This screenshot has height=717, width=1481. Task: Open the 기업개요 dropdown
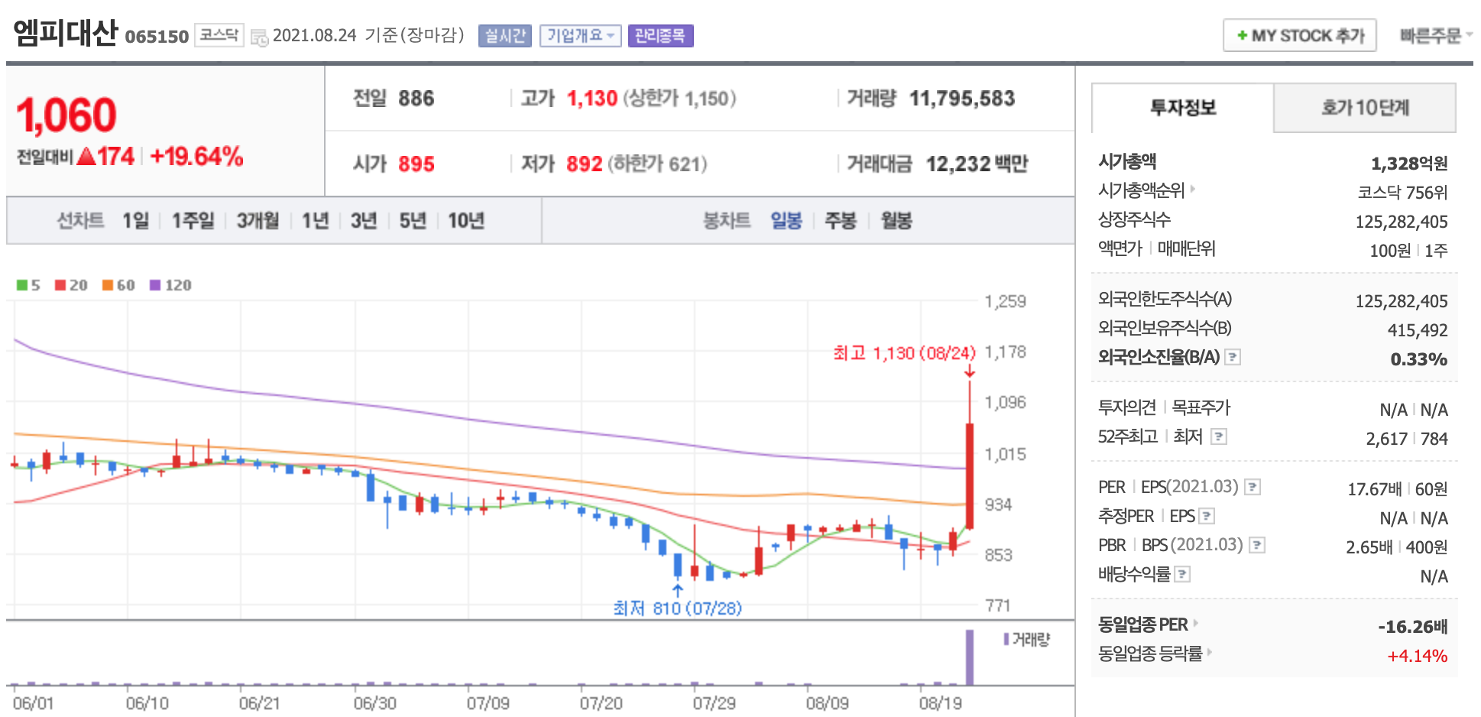pyautogui.click(x=580, y=36)
